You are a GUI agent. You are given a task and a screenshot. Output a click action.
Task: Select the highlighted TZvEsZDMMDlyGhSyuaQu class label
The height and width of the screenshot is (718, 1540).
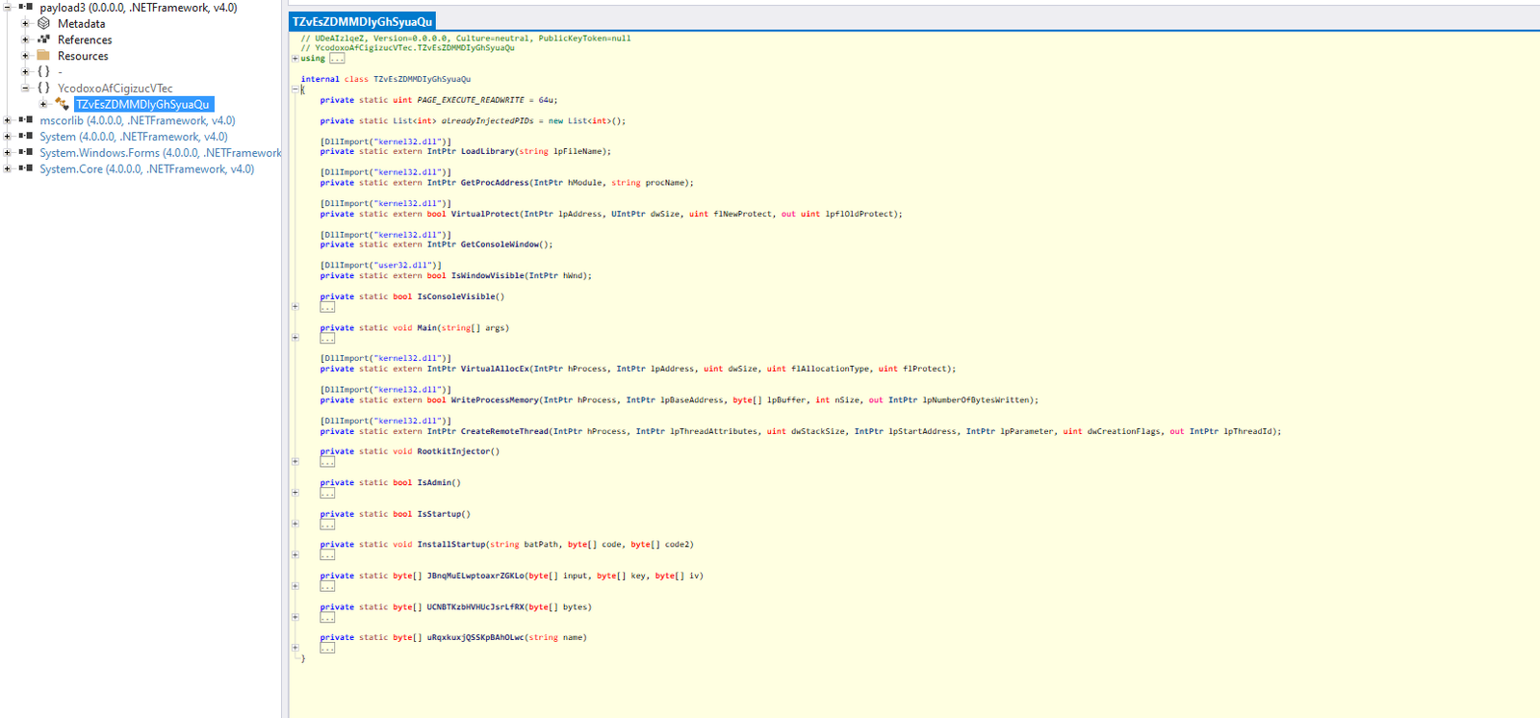(x=142, y=104)
